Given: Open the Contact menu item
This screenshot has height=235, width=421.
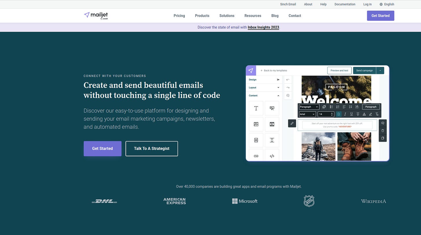Looking at the screenshot, I should click(295, 16).
